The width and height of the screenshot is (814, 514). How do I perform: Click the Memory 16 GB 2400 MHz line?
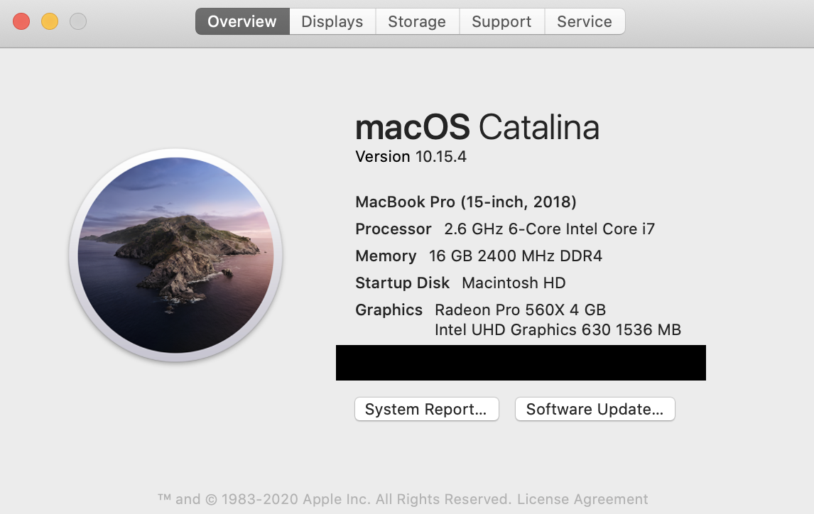point(479,256)
